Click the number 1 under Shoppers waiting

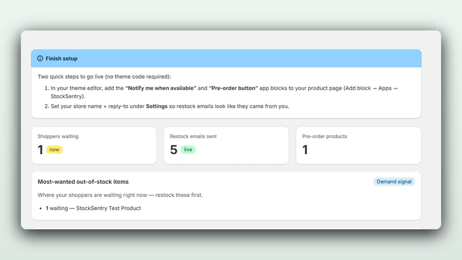[x=40, y=150]
